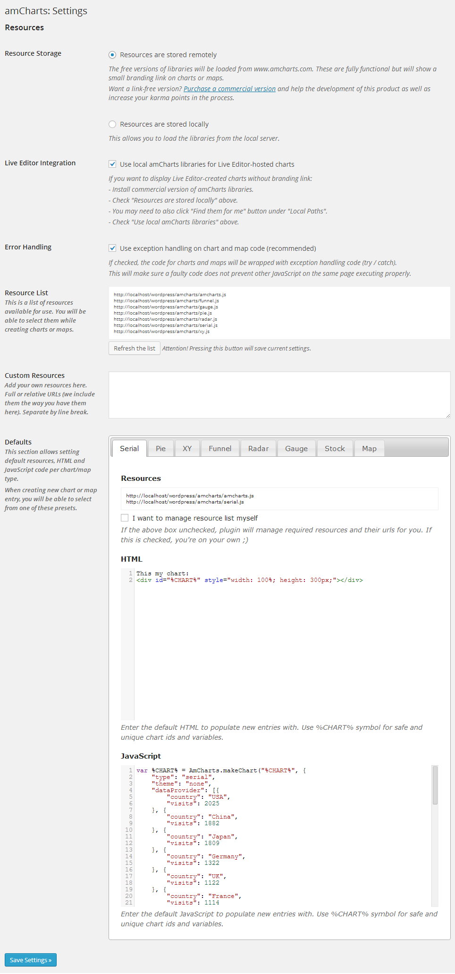Viewport: 455px width, 974px height.
Task: Click the AmCharts.makeChart code line
Action: click(221, 770)
